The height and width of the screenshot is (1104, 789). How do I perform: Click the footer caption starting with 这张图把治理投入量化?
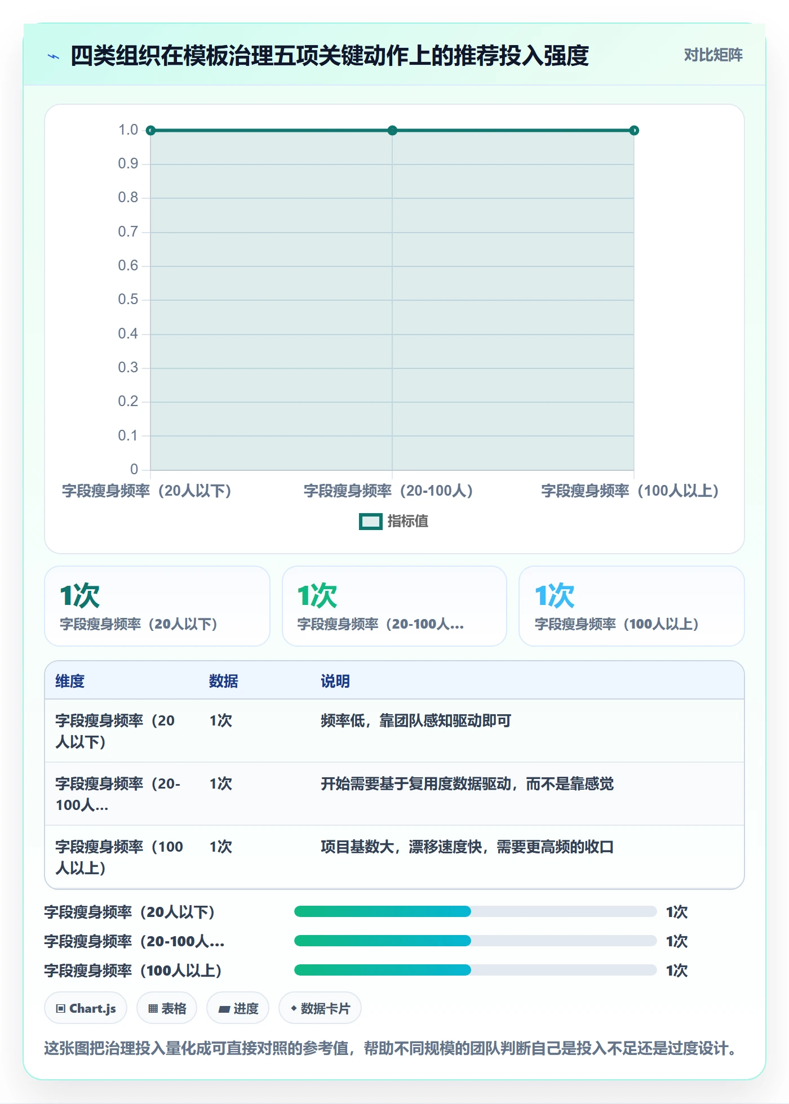tap(391, 1049)
